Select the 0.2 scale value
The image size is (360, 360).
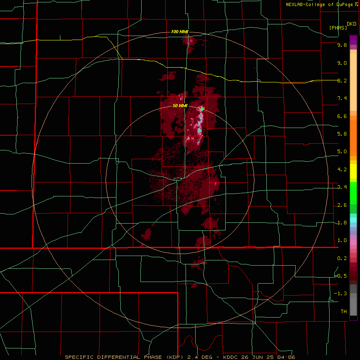click(342, 258)
